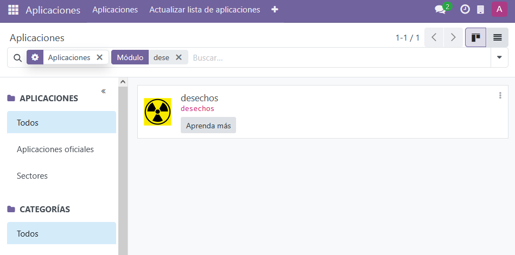Open the company building icon
The image size is (515, 255).
click(x=480, y=10)
